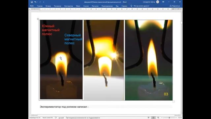Click the red 'Южный магнитный полюс' label
This screenshot has height=119, width=211.
[x=50, y=30]
